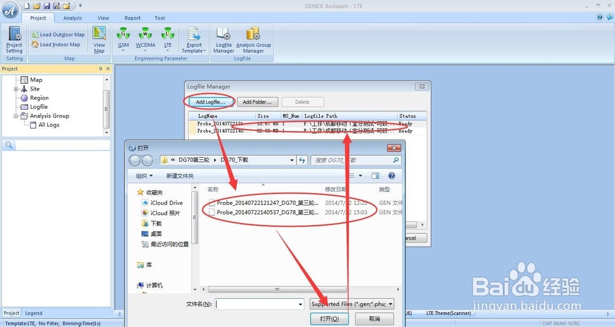Click the 打开(O) button
The height and width of the screenshot is (327, 615).
tap(330, 318)
